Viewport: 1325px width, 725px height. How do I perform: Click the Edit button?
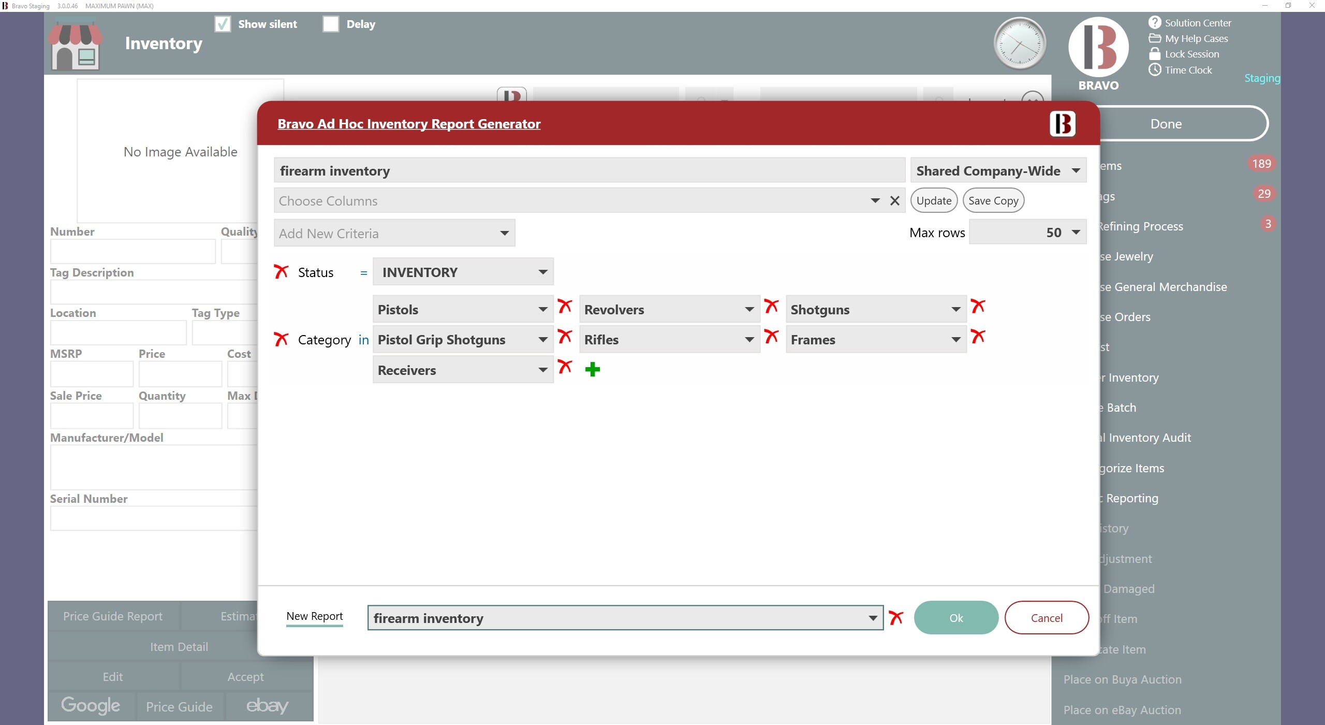tap(113, 677)
